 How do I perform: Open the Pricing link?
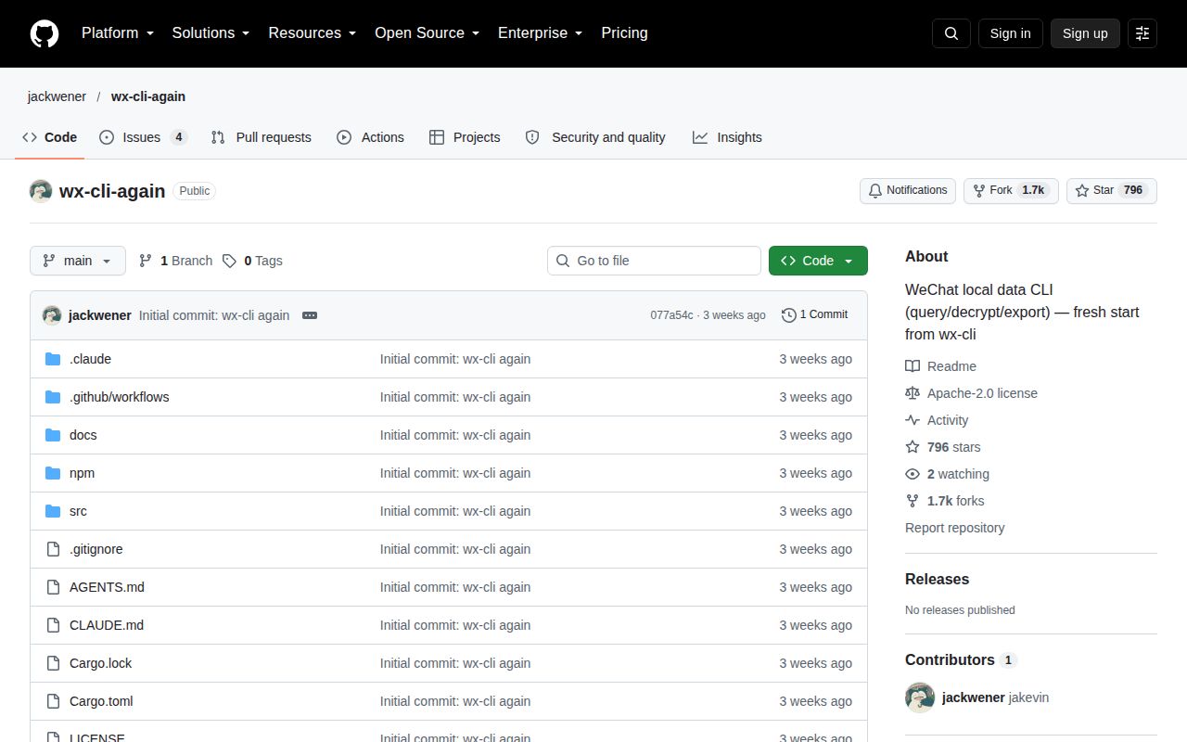point(624,33)
